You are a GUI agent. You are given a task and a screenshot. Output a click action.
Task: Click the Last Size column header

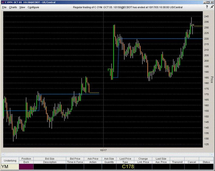161,159
